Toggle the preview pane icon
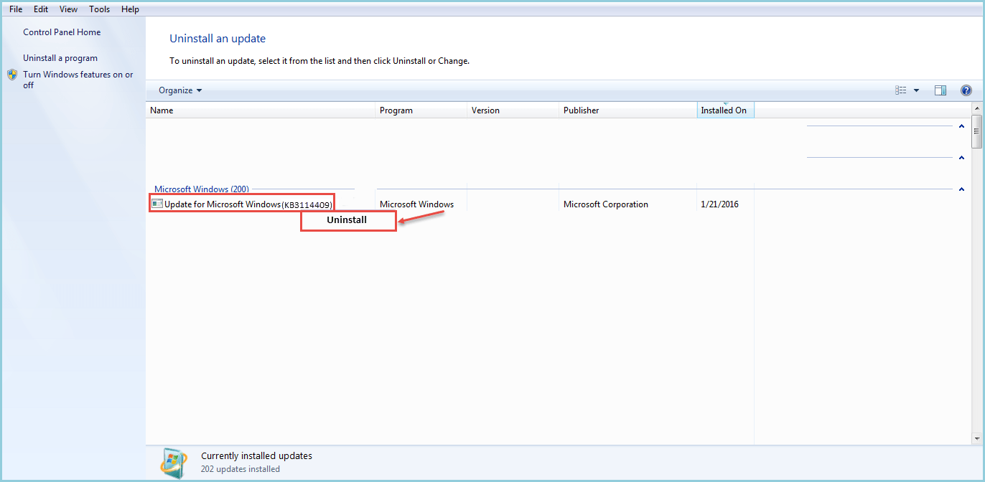985x482 pixels. pyautogui.click(x=940, y=90)
